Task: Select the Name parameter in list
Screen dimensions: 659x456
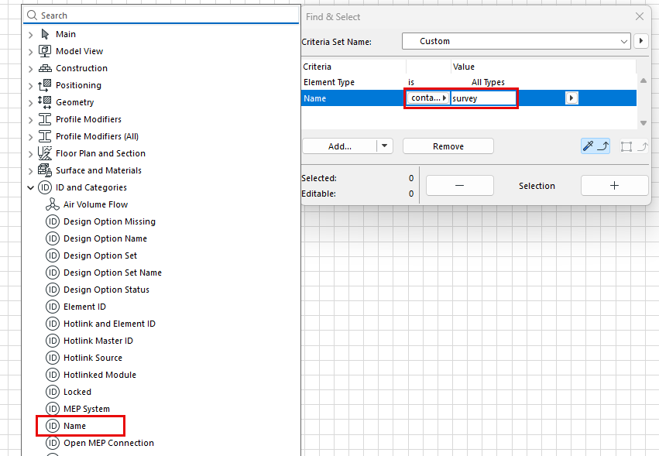Action: (x=75, y=426)
